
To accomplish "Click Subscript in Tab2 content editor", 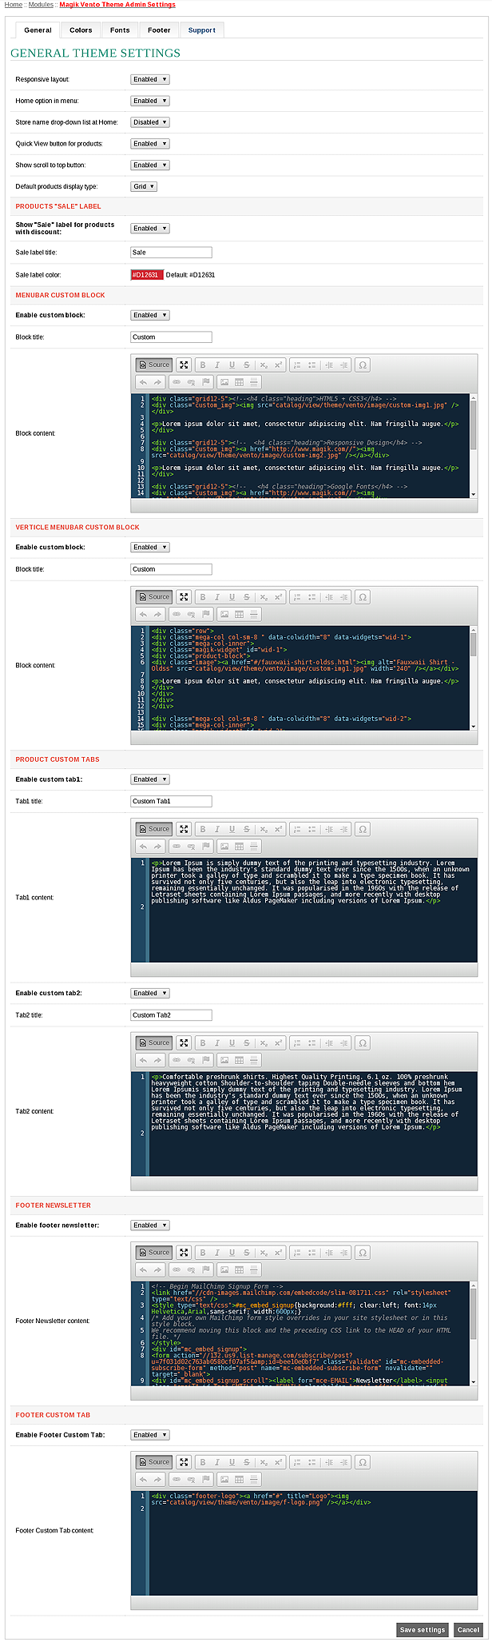I will pos(264,1042).
